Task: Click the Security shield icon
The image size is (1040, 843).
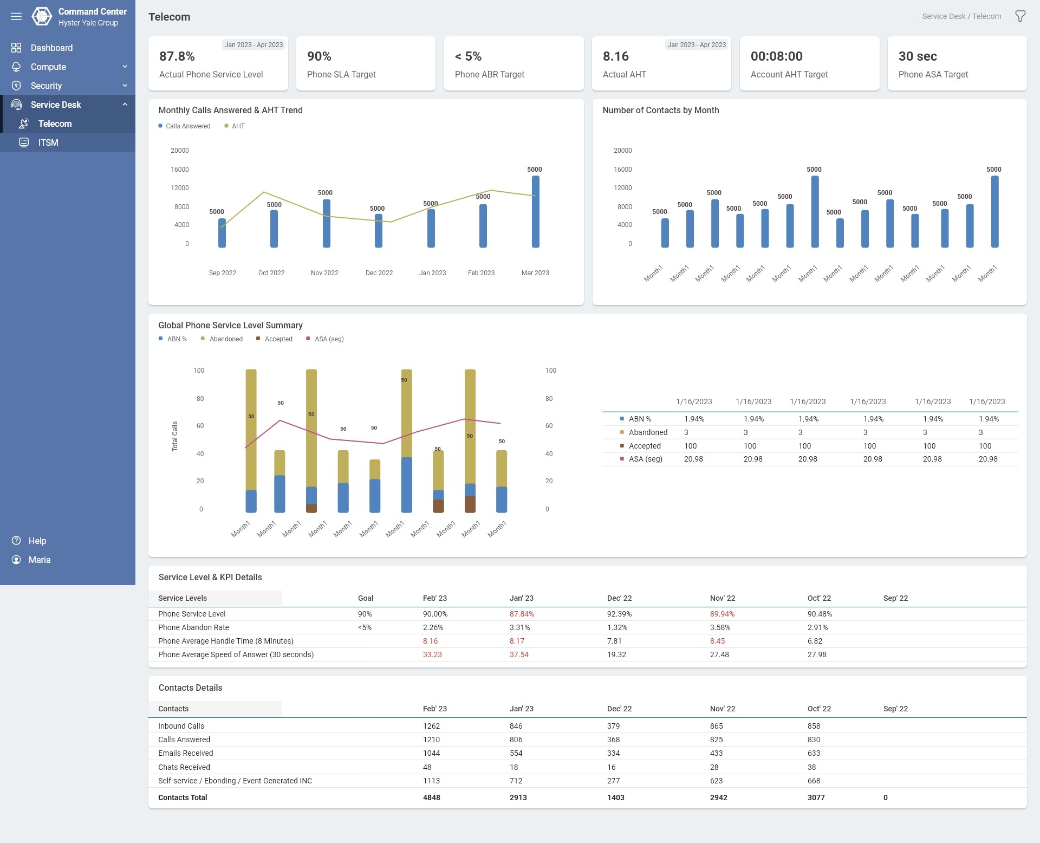Action: point(16,86)
